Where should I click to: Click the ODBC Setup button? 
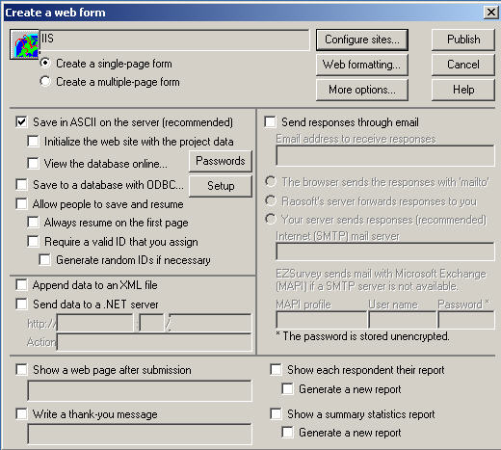(x=221, y=186)
